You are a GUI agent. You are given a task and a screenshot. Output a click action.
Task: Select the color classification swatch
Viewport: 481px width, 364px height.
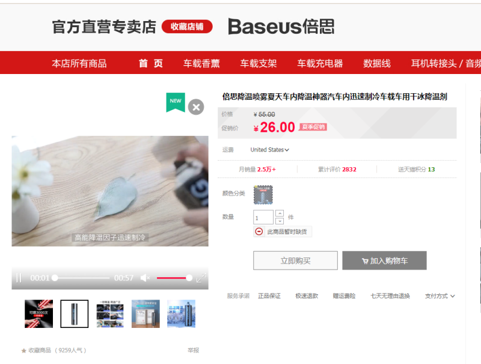pyautogui.click(x=263, y=194)
